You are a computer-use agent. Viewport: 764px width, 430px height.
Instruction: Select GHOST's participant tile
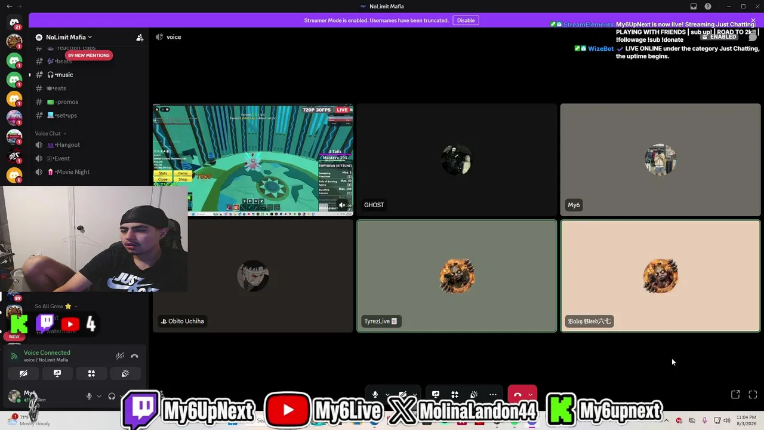click(457, 160)
